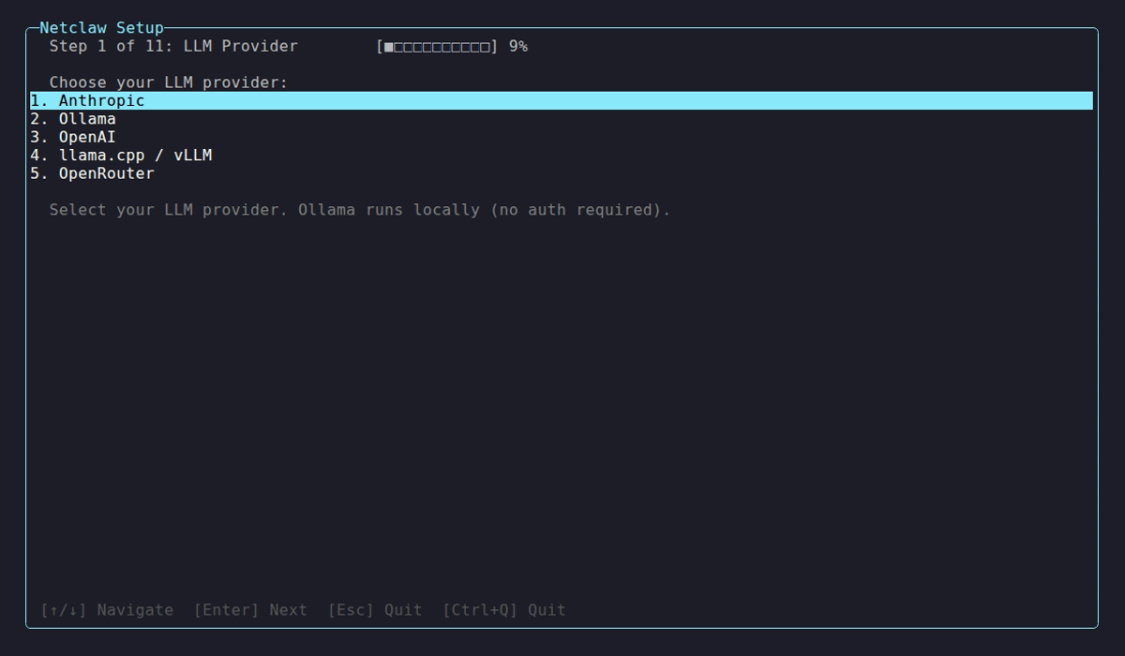Click the 'Step 1 of 11: LLM Provider' heading
The image size is (1125, 656).
(x=173, y=46)
